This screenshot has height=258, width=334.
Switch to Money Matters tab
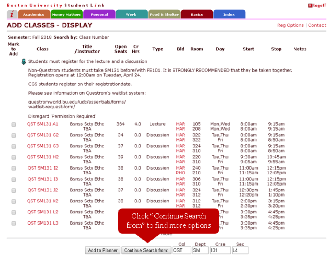[x=67, y=14]
